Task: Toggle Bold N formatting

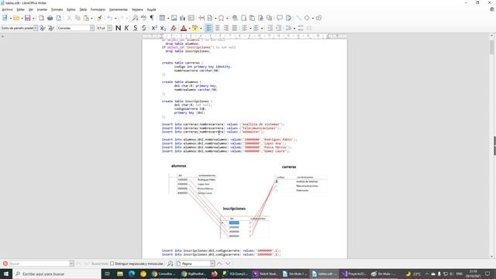Action: pos(118,28)
